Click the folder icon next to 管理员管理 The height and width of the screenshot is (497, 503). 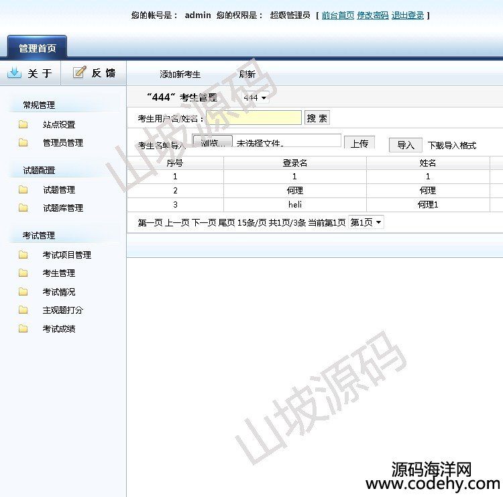pyautogui.click(x=23, y=142)
